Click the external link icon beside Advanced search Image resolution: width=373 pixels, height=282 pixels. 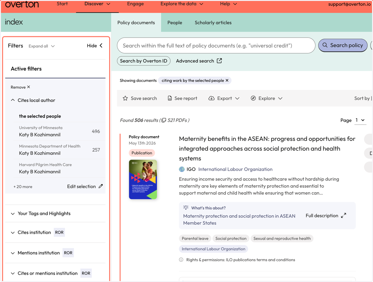coord(219,61)
